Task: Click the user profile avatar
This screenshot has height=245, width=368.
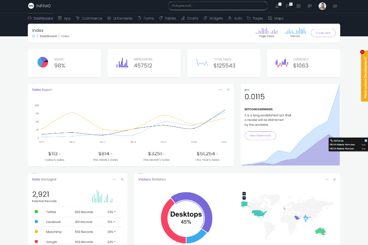Action: (x=322, y=6)
